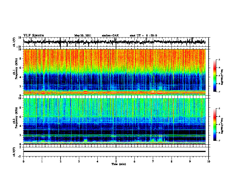Click the log(PSD) label beside ch.2 colorbar
This screenshot has height=181, width=235.
pos(222,126)
